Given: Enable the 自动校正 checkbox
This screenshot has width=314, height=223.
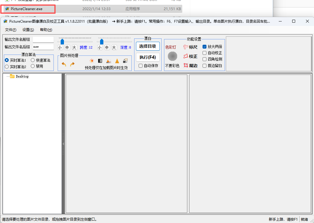Looking at the screenshot, I should click(x=204, y=53).
